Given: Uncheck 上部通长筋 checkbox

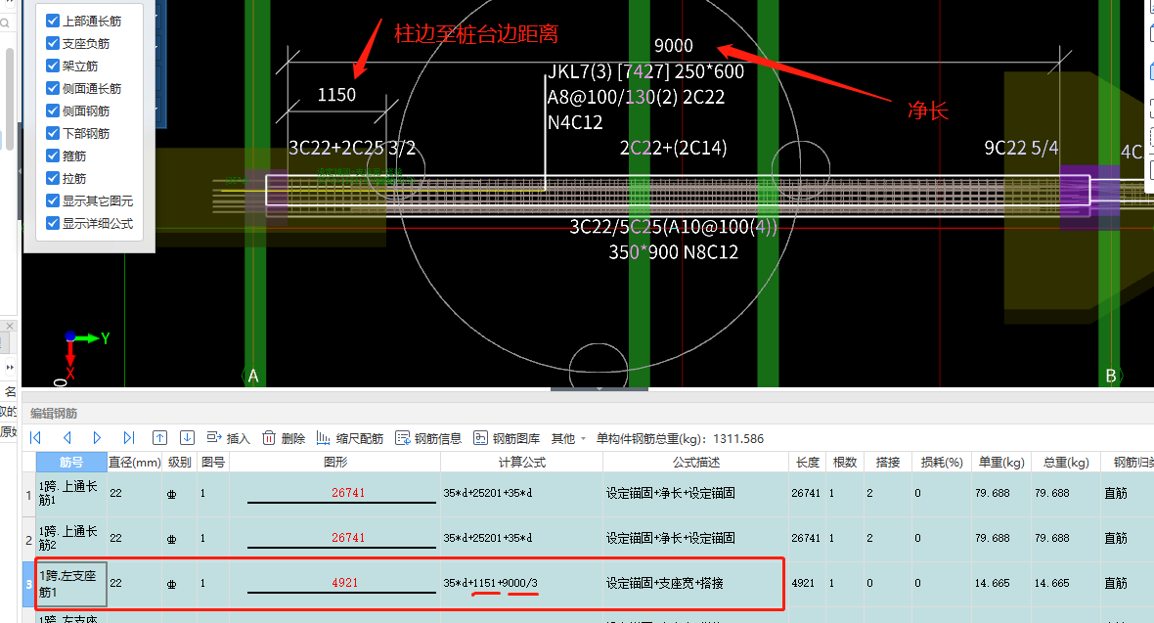Looking at the screenshot, I should pos(52,21).
